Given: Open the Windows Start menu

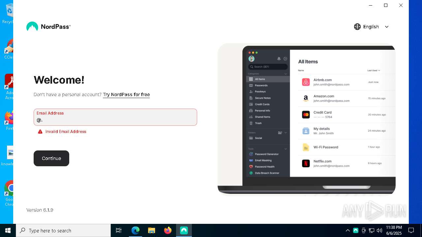Looking at the screenshot, I should coord(8,230).
